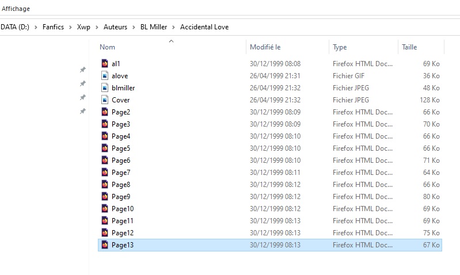Sort files by the Nom column
Screen dimensions: 460x275
(108, 47)
